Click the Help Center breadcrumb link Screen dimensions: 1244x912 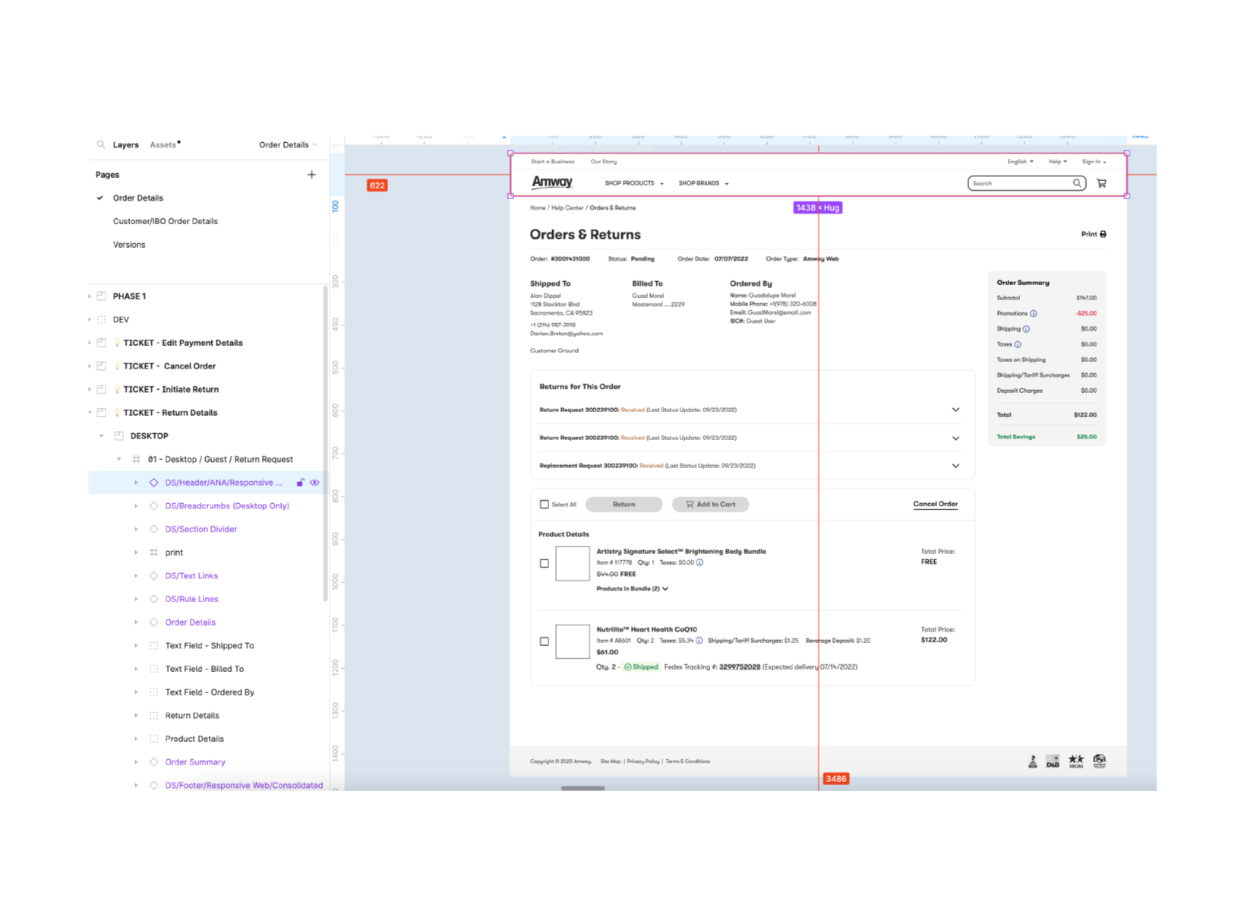(567, 208)
